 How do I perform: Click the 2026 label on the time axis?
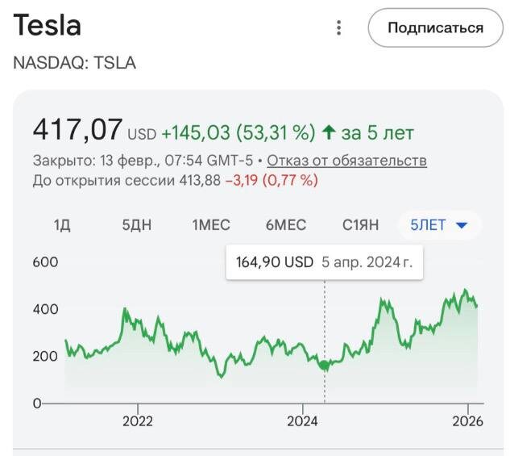[467, 420]
